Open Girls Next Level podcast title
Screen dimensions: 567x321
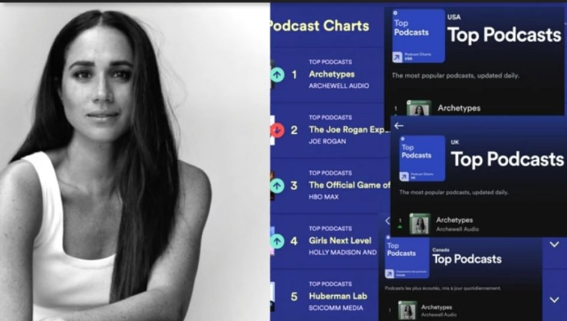(340, 241)
